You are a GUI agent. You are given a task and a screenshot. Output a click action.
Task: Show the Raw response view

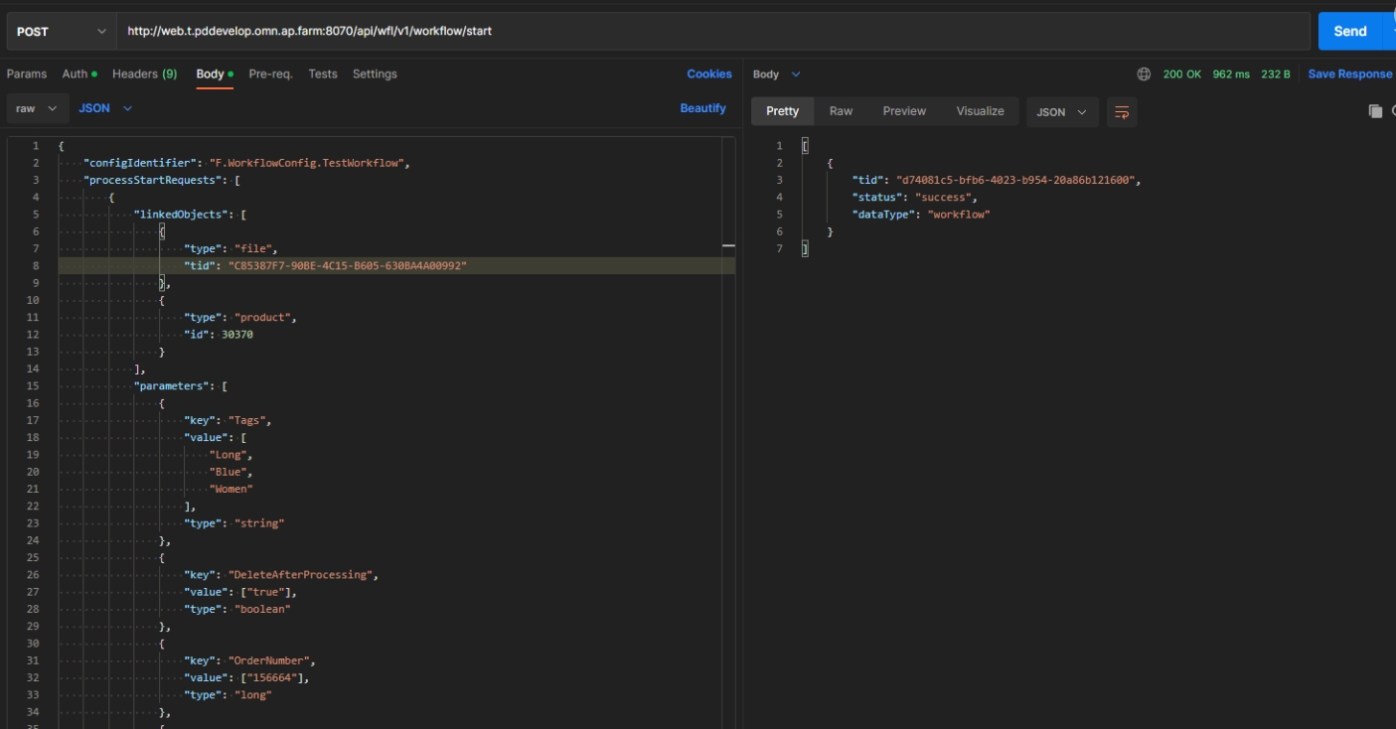click(x=841, y=111)
